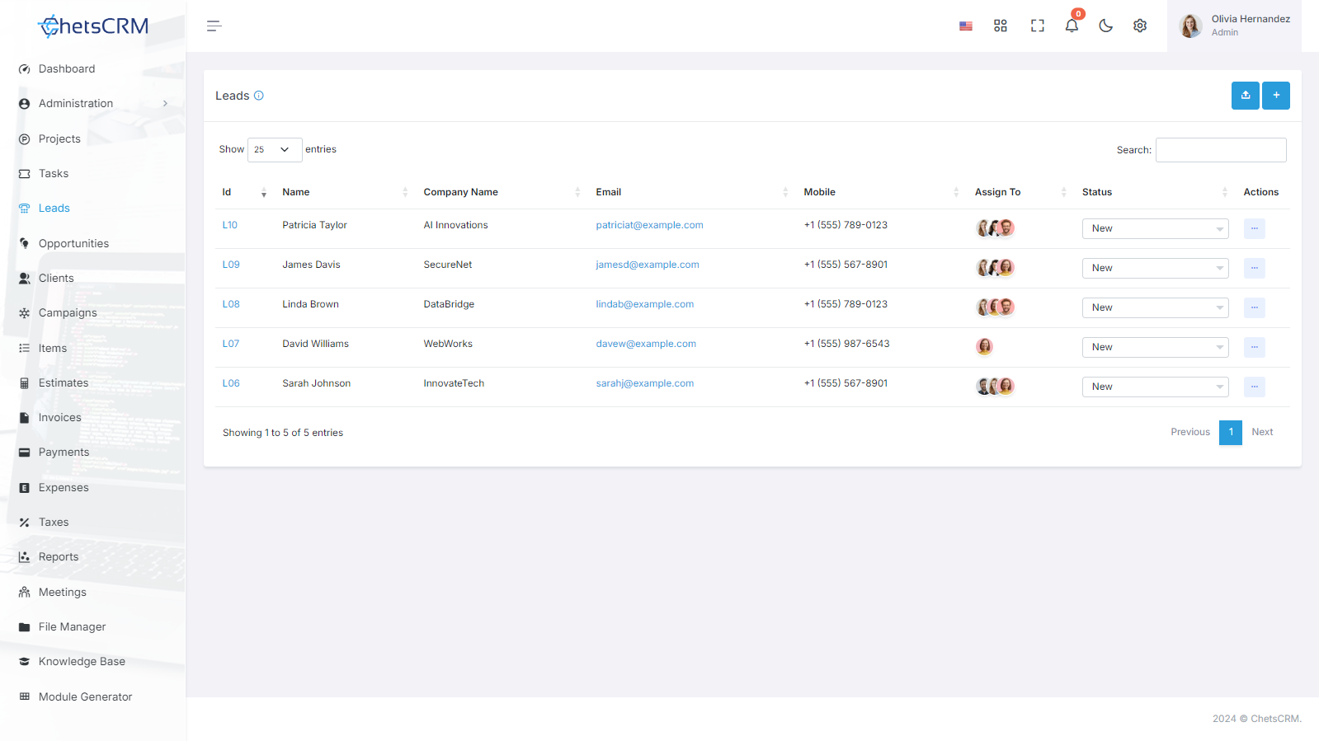Enter fullscreen mode icon
This screenshot has height=741, width=1319.
(x=1038, y=26)
